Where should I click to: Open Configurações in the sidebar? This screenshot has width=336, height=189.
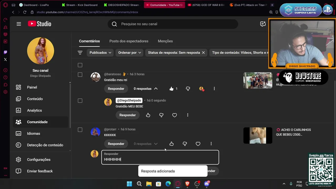pyautogui.click(x=40, y=160)
